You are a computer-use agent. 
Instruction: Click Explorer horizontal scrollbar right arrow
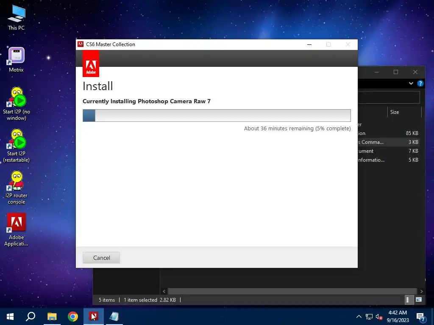click(421, 291)
